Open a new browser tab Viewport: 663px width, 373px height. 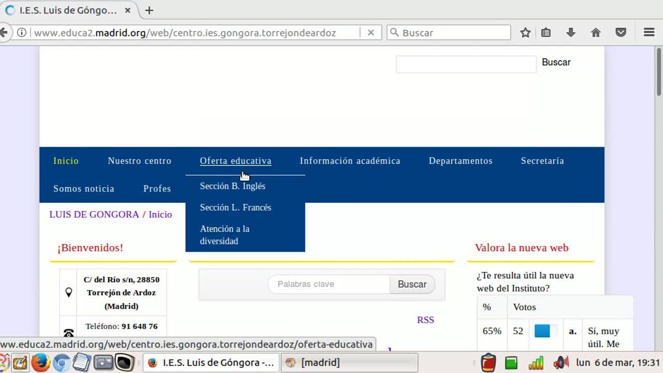(x=149, y=10)
